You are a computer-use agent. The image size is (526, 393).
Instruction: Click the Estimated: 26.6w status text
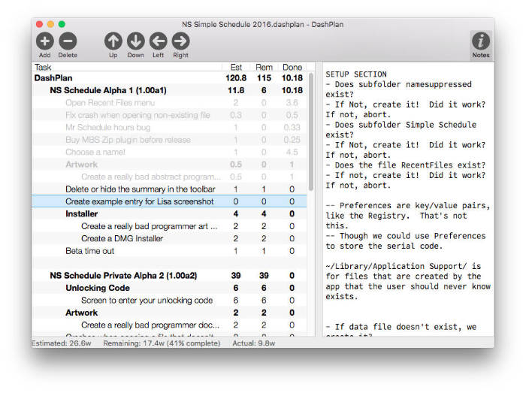62,343
